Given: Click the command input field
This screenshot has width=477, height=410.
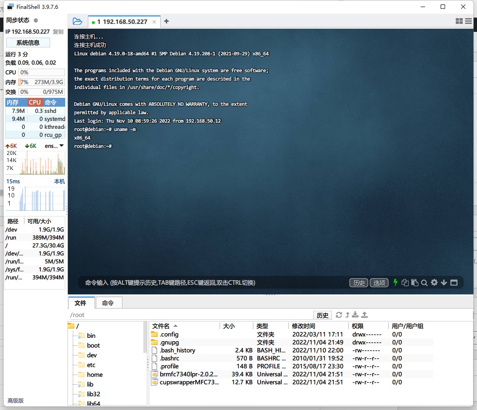Looking at the screenshot, I should [x=213, y=282].
